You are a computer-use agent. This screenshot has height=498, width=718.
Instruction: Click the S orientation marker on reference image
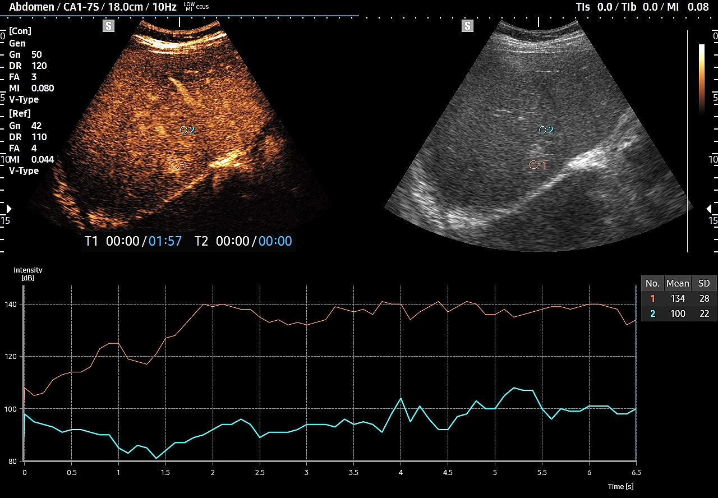tap(467, 26)
